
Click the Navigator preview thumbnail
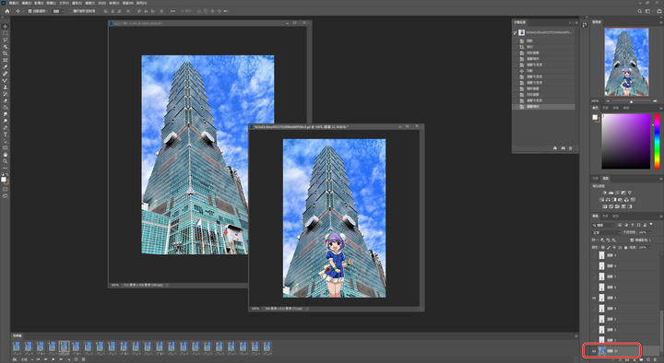(x=626, y=62)
